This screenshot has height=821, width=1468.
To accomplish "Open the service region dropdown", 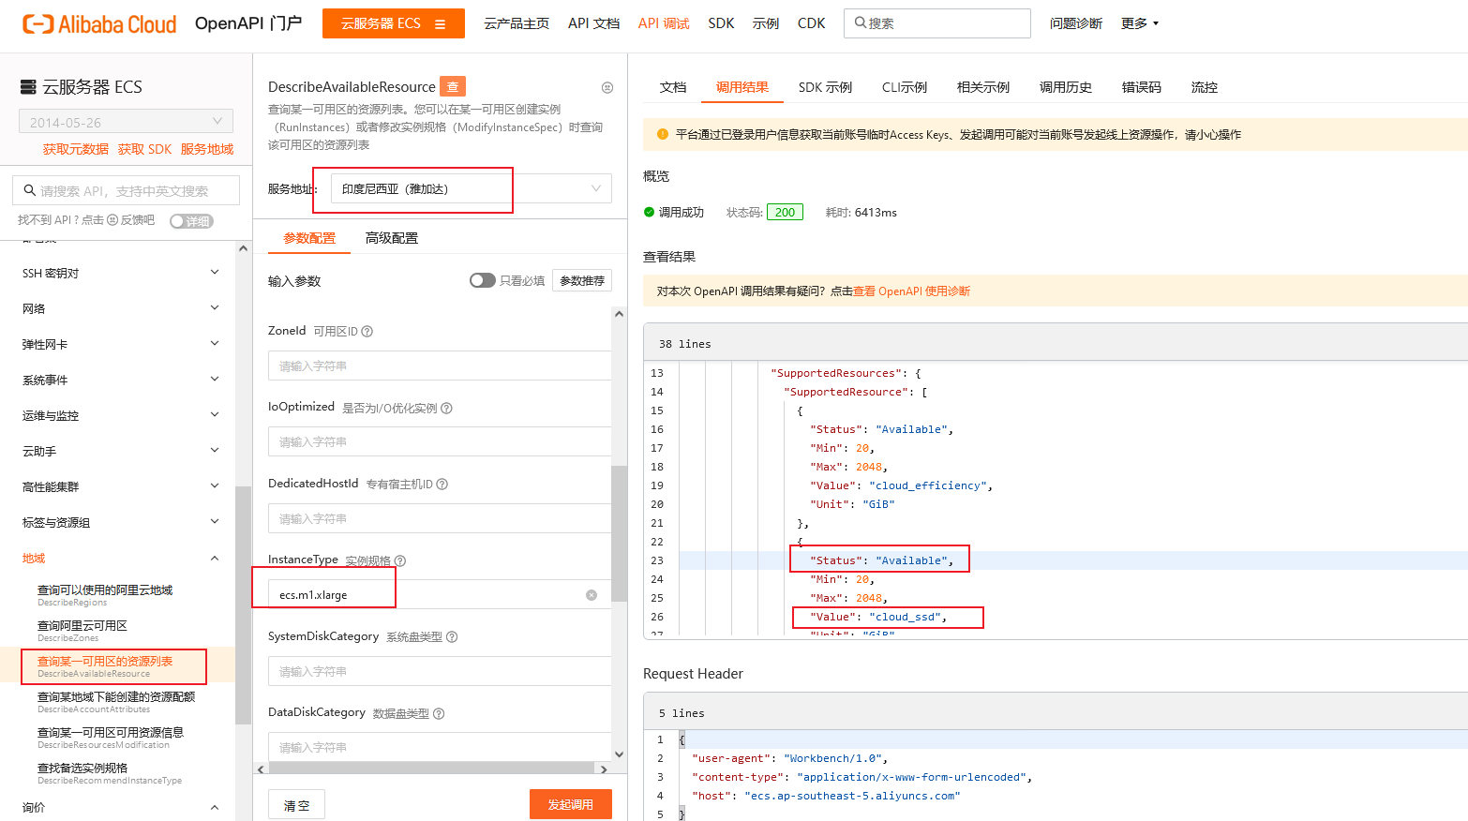I will coord(472,188).
